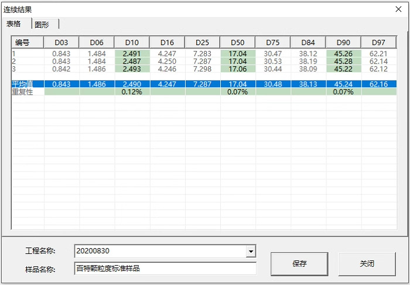This screenshot has width=410, height=285.
Task: Select the D97 column header
Action: [378, 42]
